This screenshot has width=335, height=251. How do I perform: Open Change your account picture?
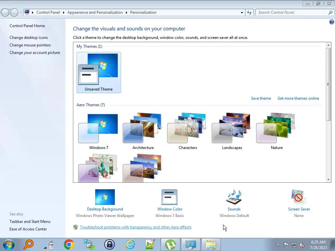point(35,53)
